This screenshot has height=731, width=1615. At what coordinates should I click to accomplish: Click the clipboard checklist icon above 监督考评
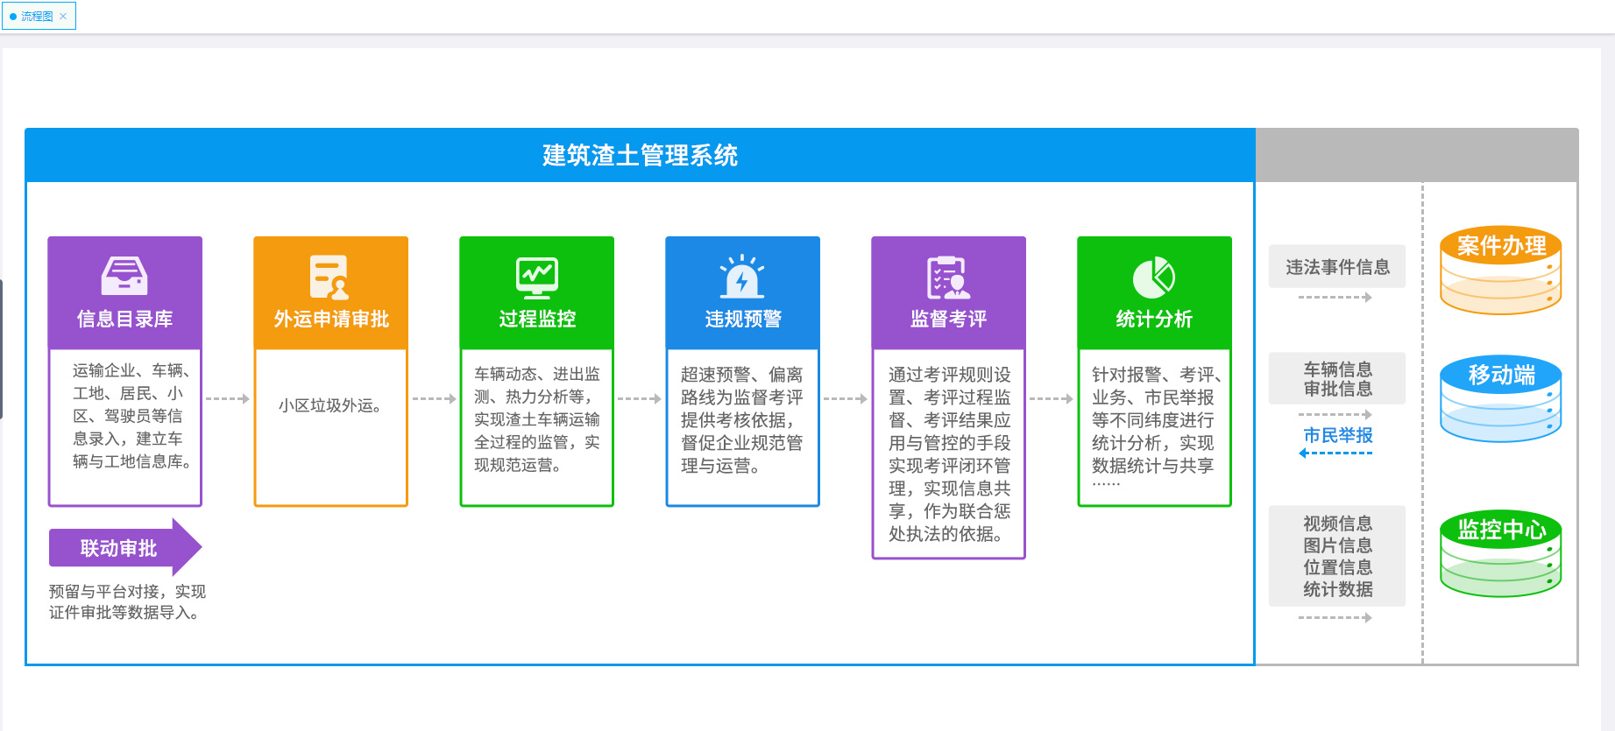(x=948, y=277)
